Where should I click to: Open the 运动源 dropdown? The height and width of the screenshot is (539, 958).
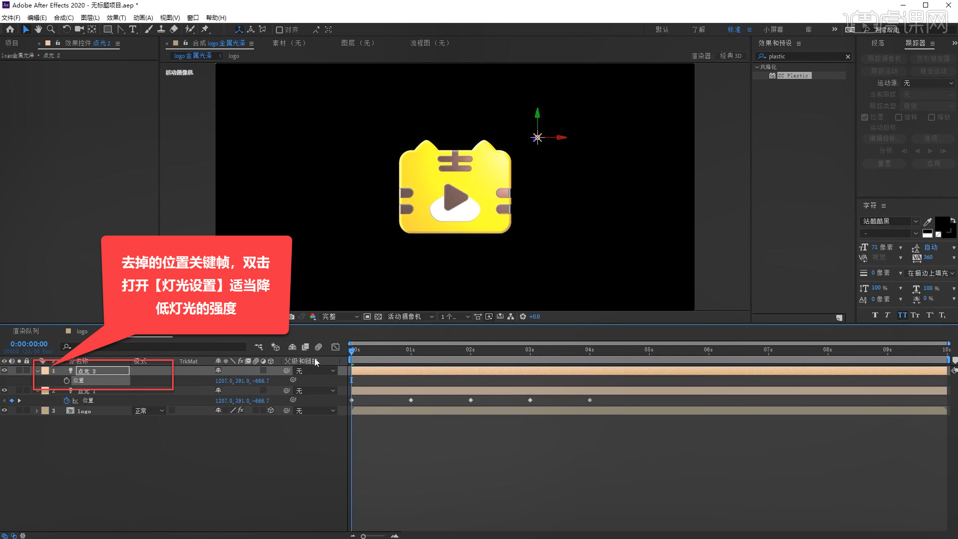(928, 83)
